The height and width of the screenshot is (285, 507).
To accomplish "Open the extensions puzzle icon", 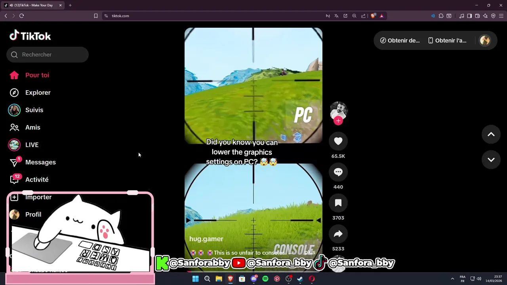I will tap(441, 16).
